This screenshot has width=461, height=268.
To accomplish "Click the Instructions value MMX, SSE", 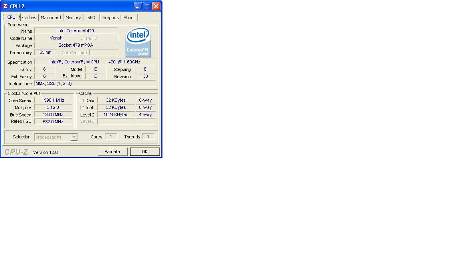I will (x=95, y=83).
